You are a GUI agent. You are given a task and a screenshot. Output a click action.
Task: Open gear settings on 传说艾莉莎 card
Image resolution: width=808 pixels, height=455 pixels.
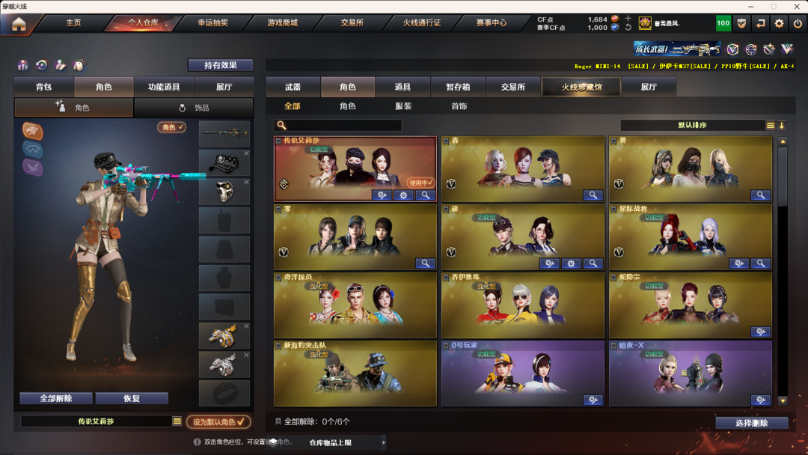tap(403, 195)
